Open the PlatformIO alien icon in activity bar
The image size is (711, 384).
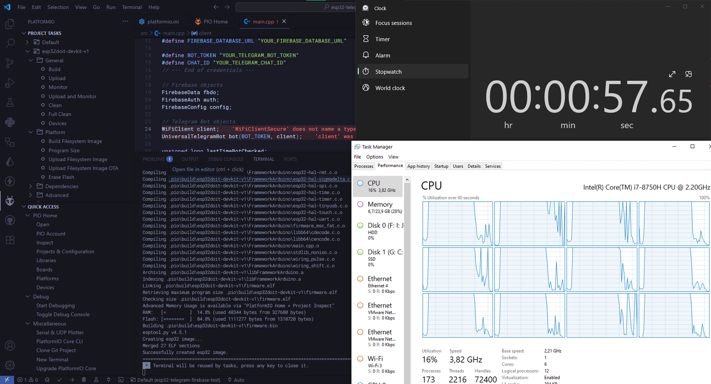pos(10,201)
